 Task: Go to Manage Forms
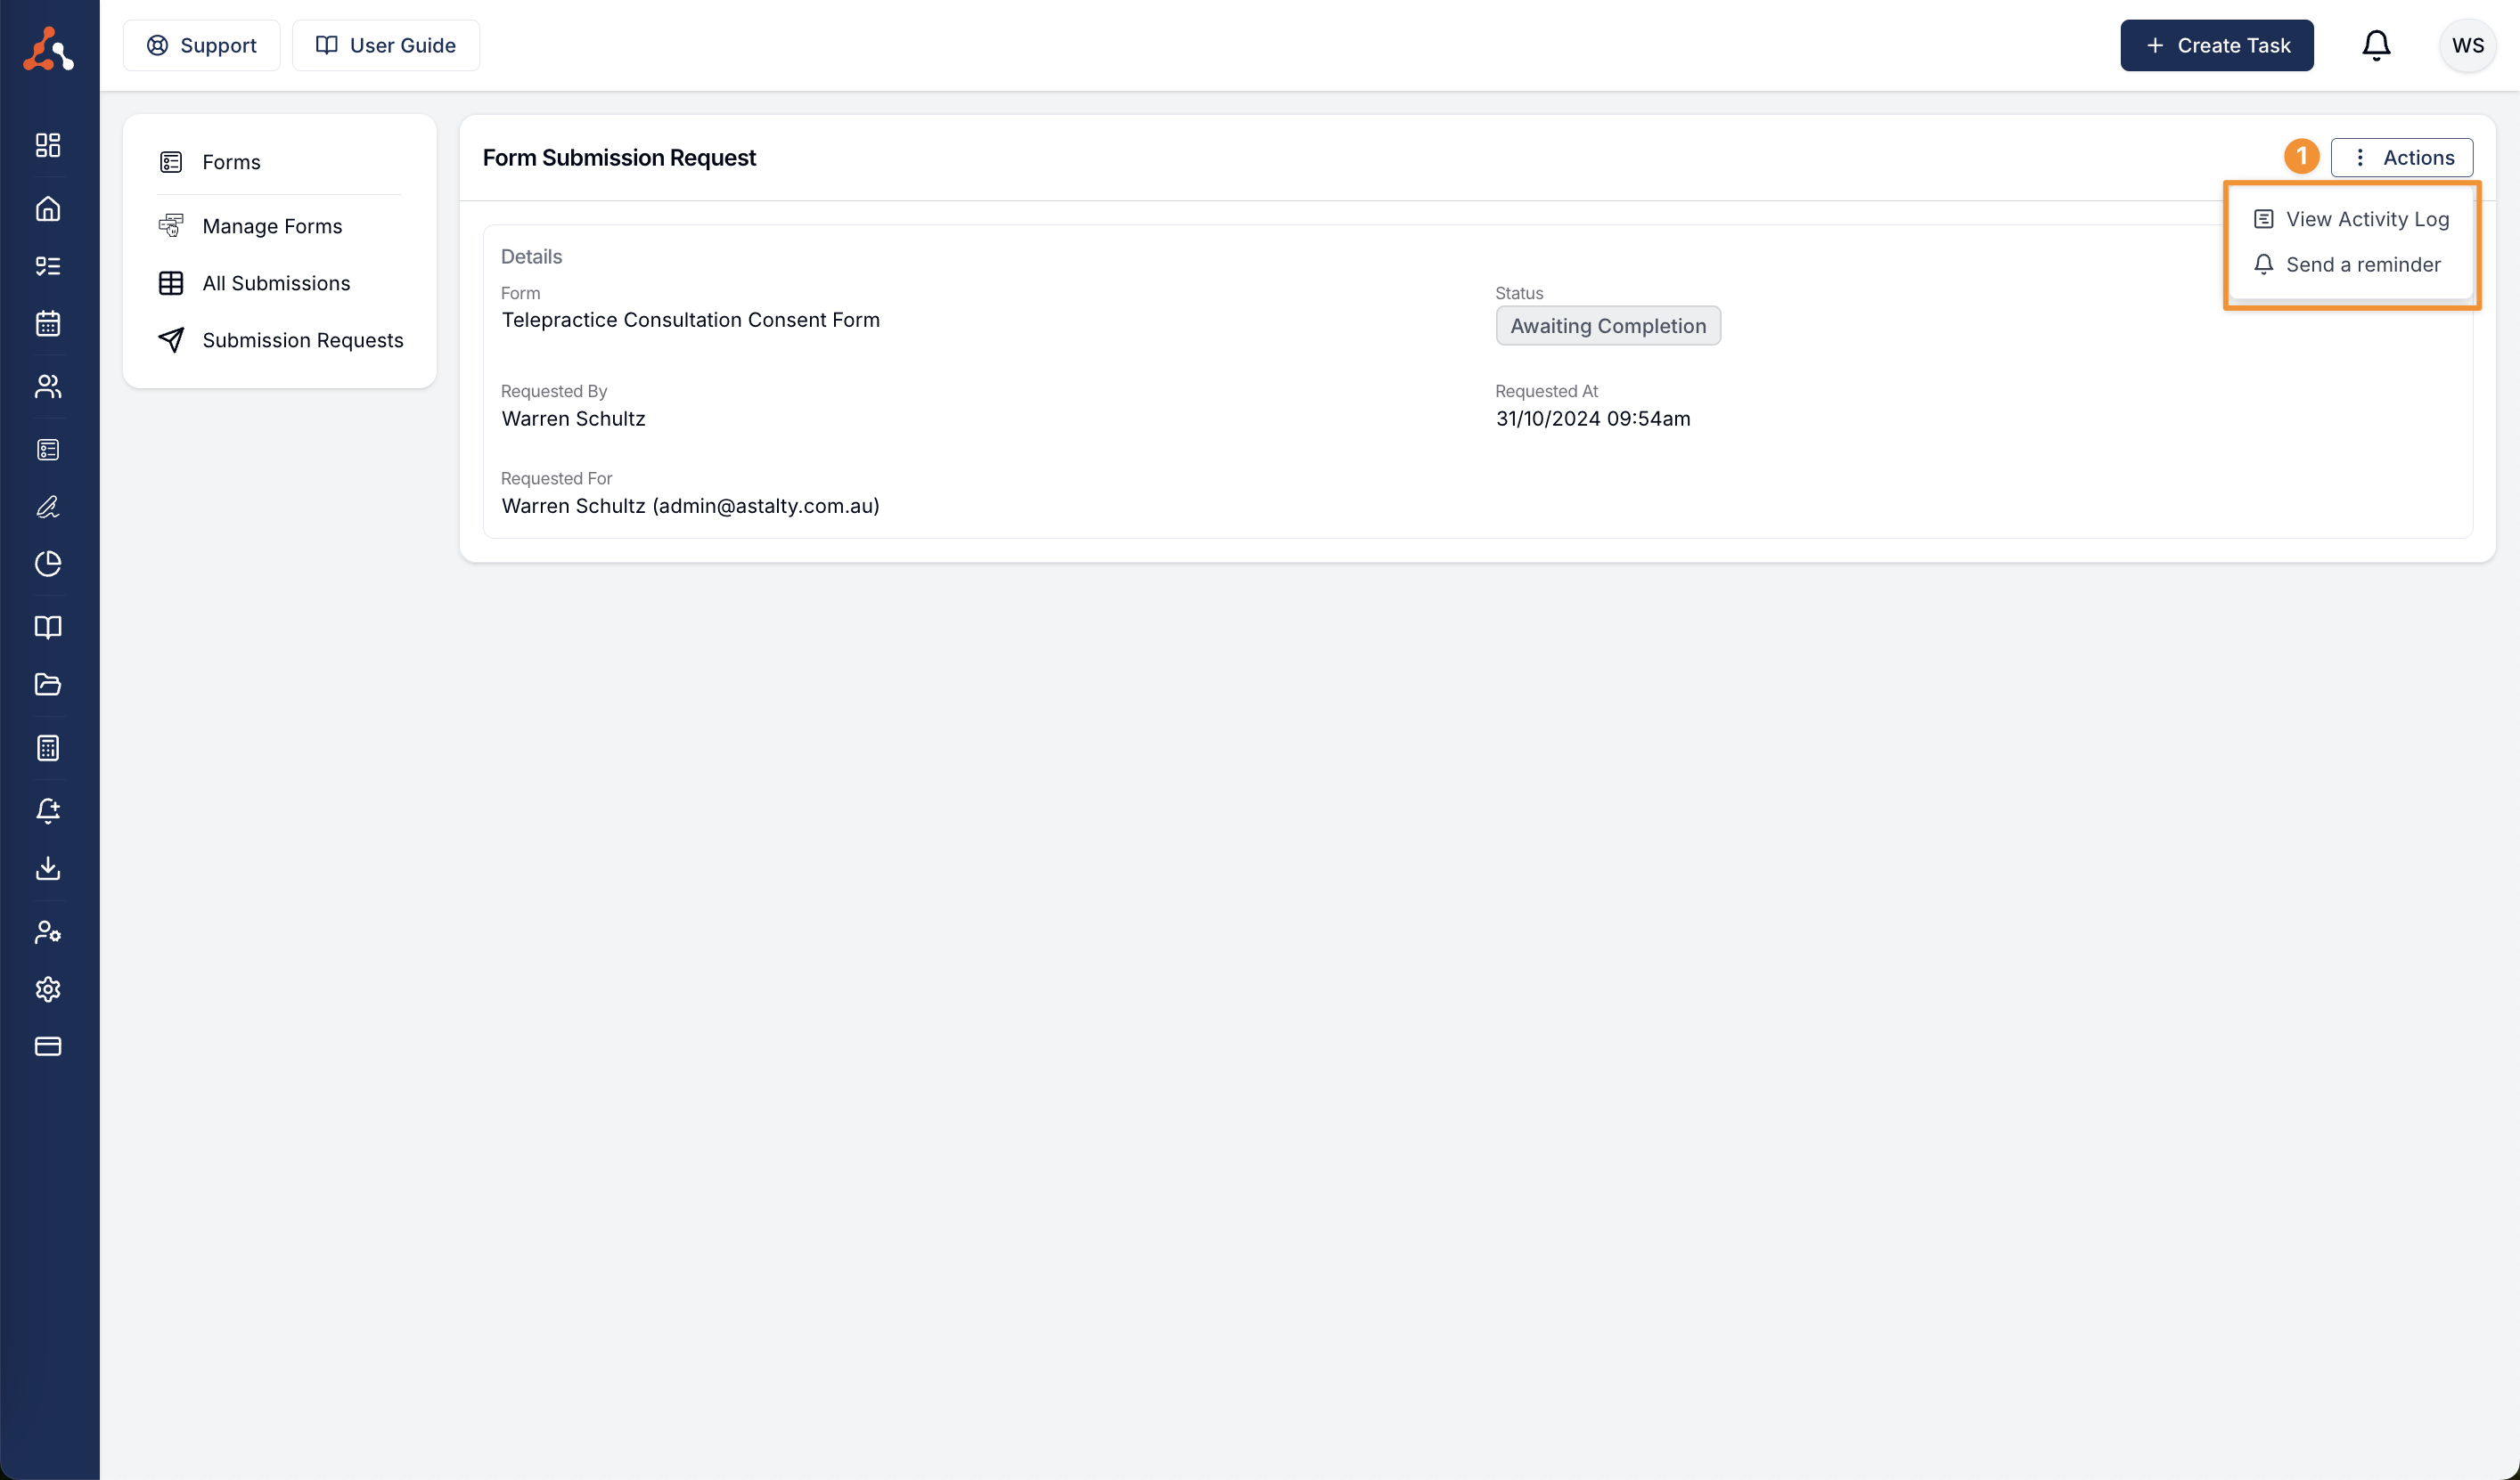click(x=250, y=226)
